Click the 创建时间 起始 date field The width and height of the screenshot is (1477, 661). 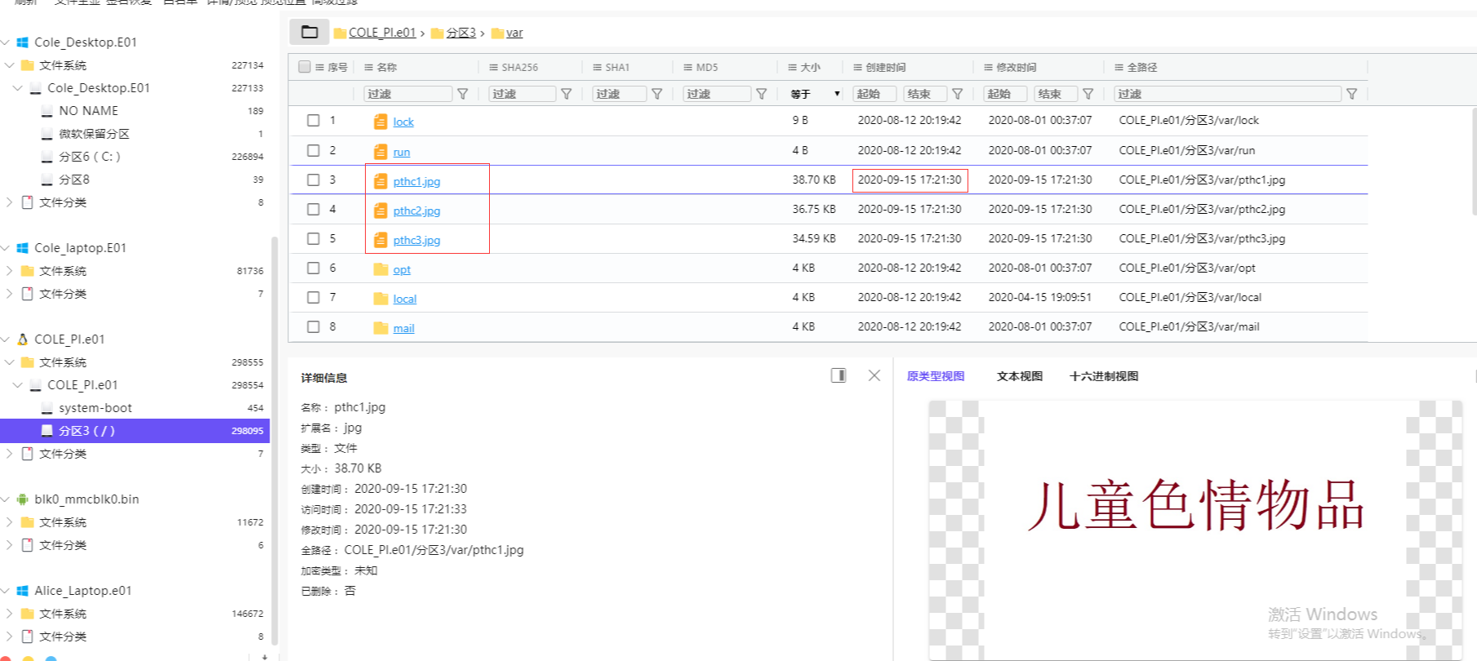[x=875, y=94]
